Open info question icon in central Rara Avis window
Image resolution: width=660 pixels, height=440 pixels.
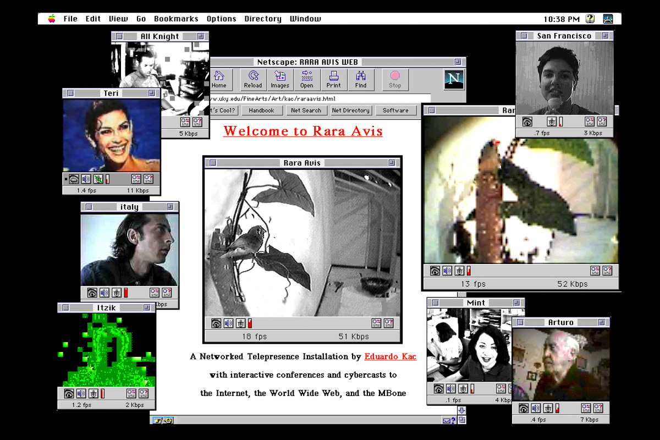389,323
